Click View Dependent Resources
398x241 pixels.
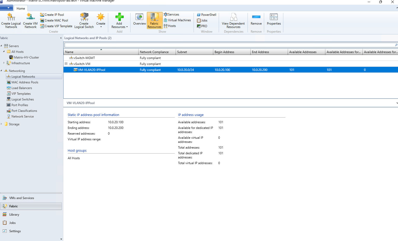(233, 20)
